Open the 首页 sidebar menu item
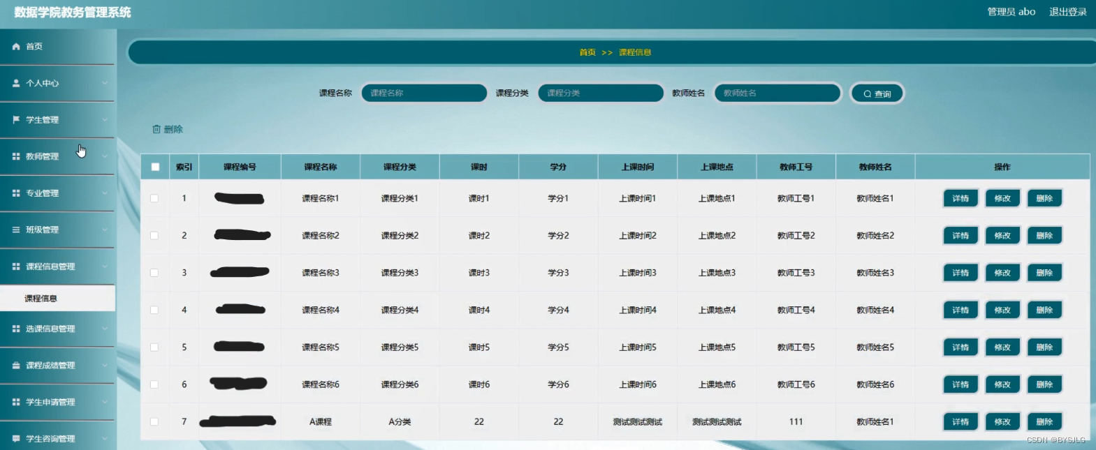Screen dimensions: 1096x450 pos(57,47)
